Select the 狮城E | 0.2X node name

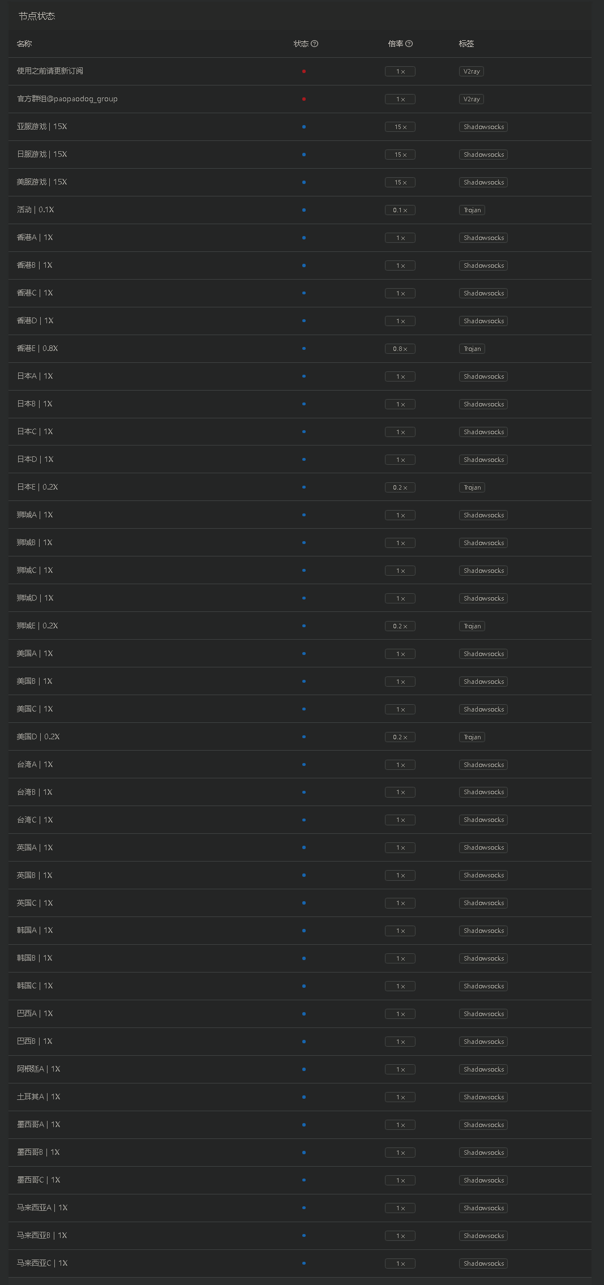37,626
